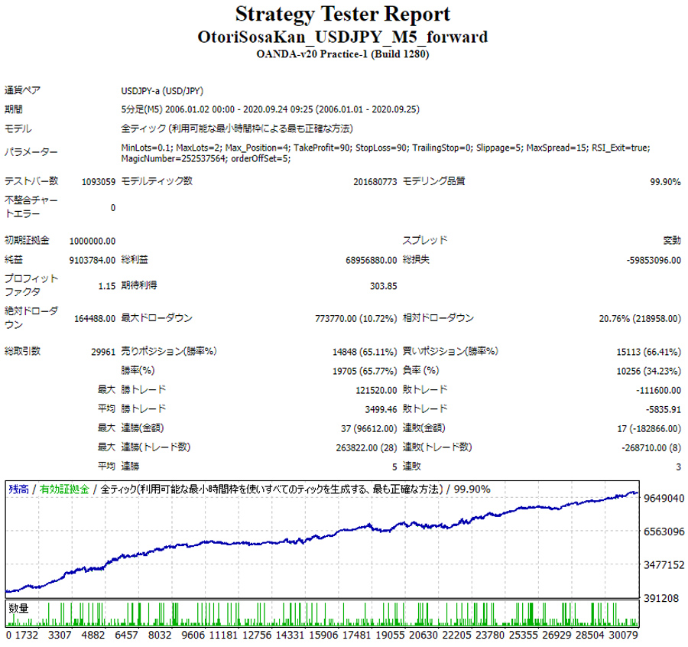Click the green volume bars histogram
The width and height of the screenshot is (688, 647).
pos(323,615)
